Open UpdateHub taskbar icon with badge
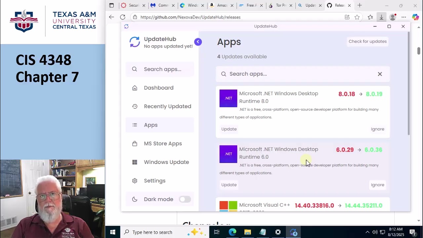Viewport: 423px width, 238px height. pos(293,232)
